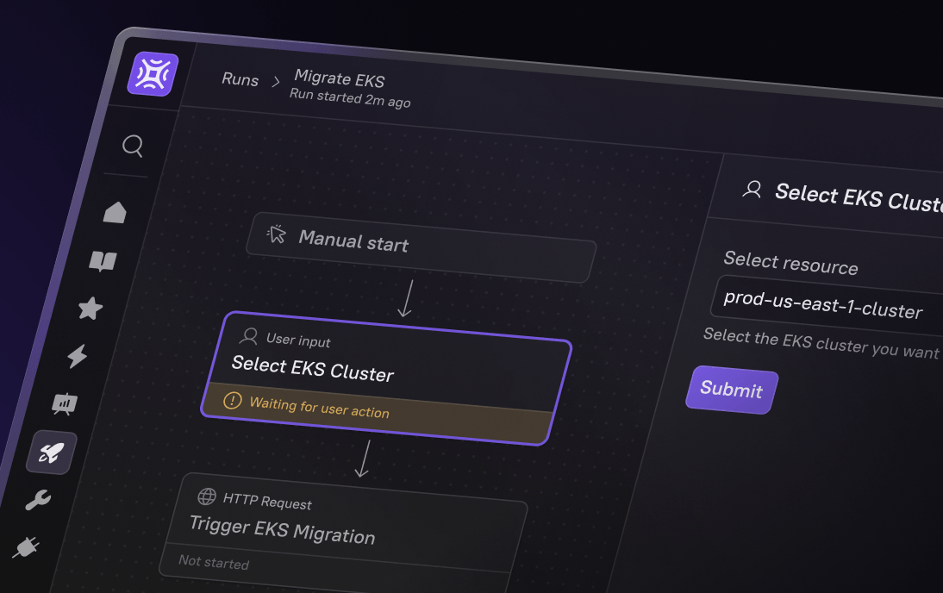Open the wrench tools icon
Viewport: 943px width, 593px height.
click(x=38, y=500)
